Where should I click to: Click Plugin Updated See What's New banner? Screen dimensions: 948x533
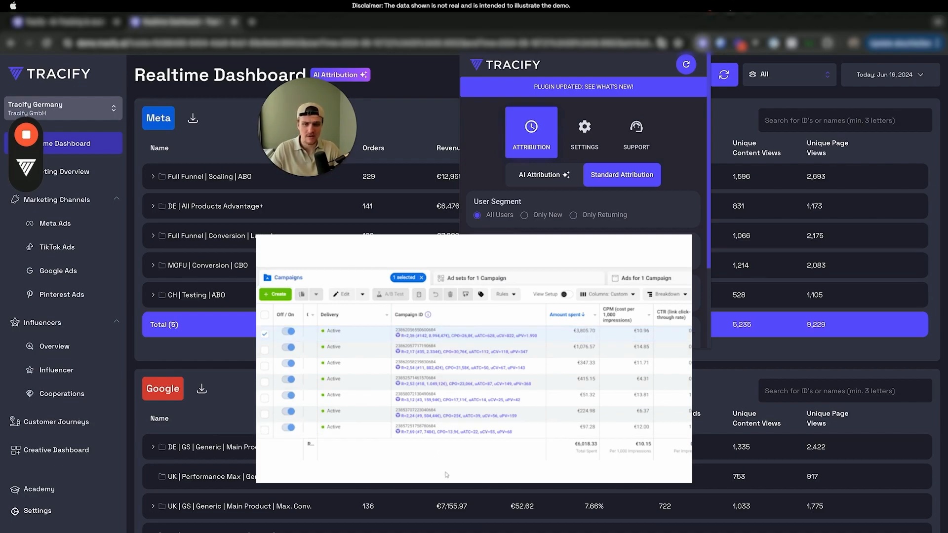583,87
